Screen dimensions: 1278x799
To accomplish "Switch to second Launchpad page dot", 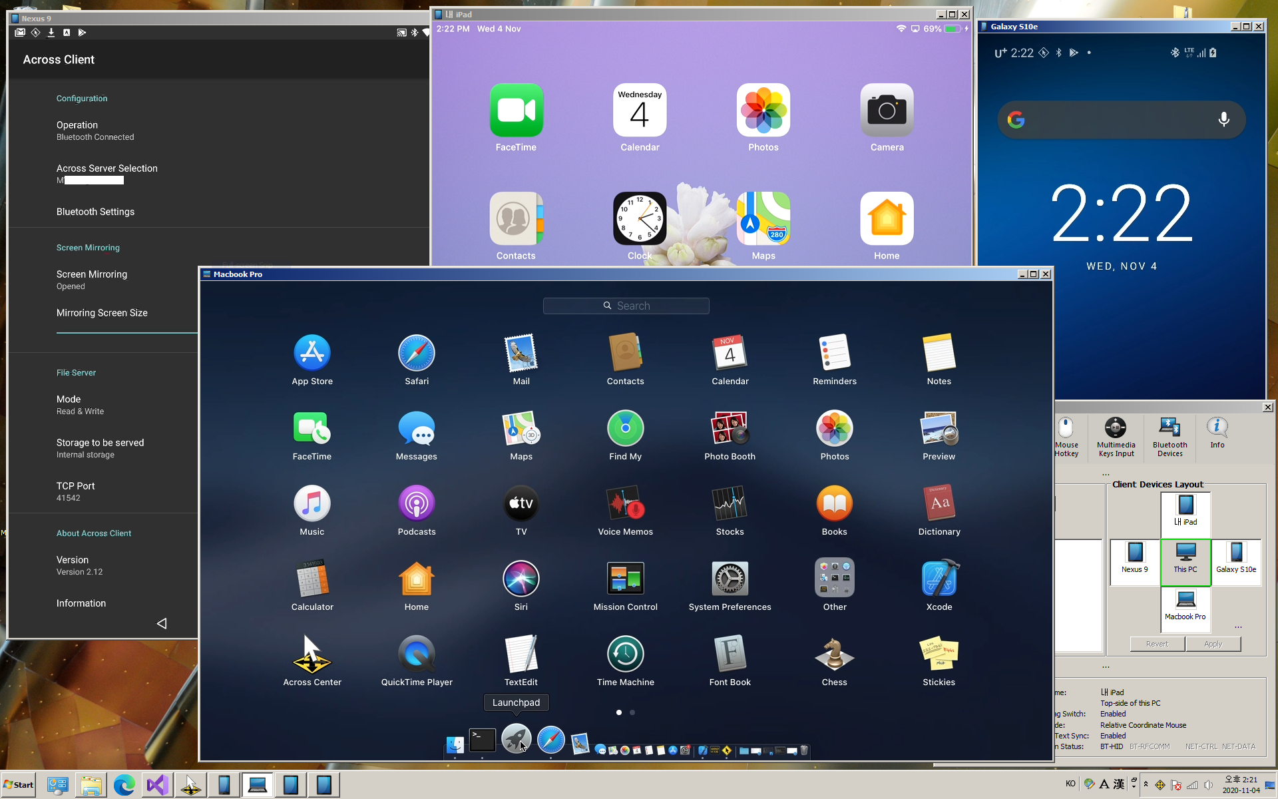I will (x=632, y=712).
